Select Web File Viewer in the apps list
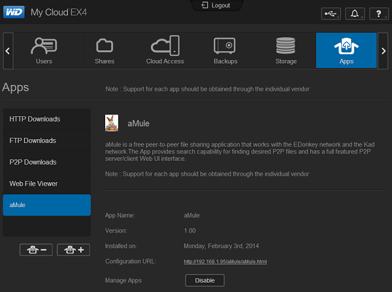This screenshot has width=392, height=292. click(x=47, y=184)
